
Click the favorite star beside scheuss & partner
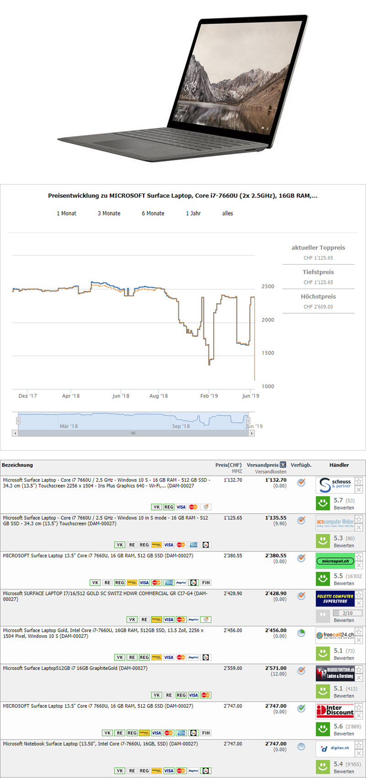click(359, 481)
